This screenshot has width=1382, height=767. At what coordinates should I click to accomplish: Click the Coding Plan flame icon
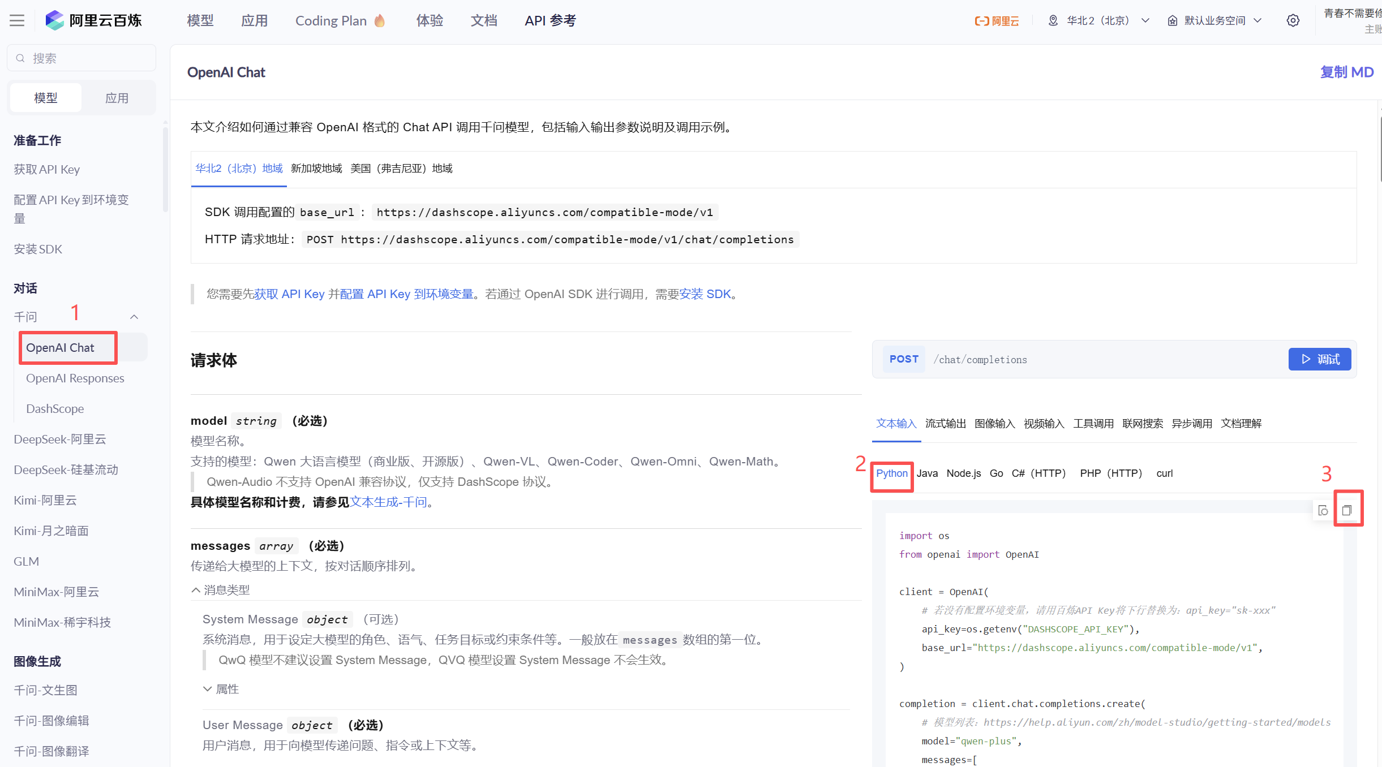[380, 21]
